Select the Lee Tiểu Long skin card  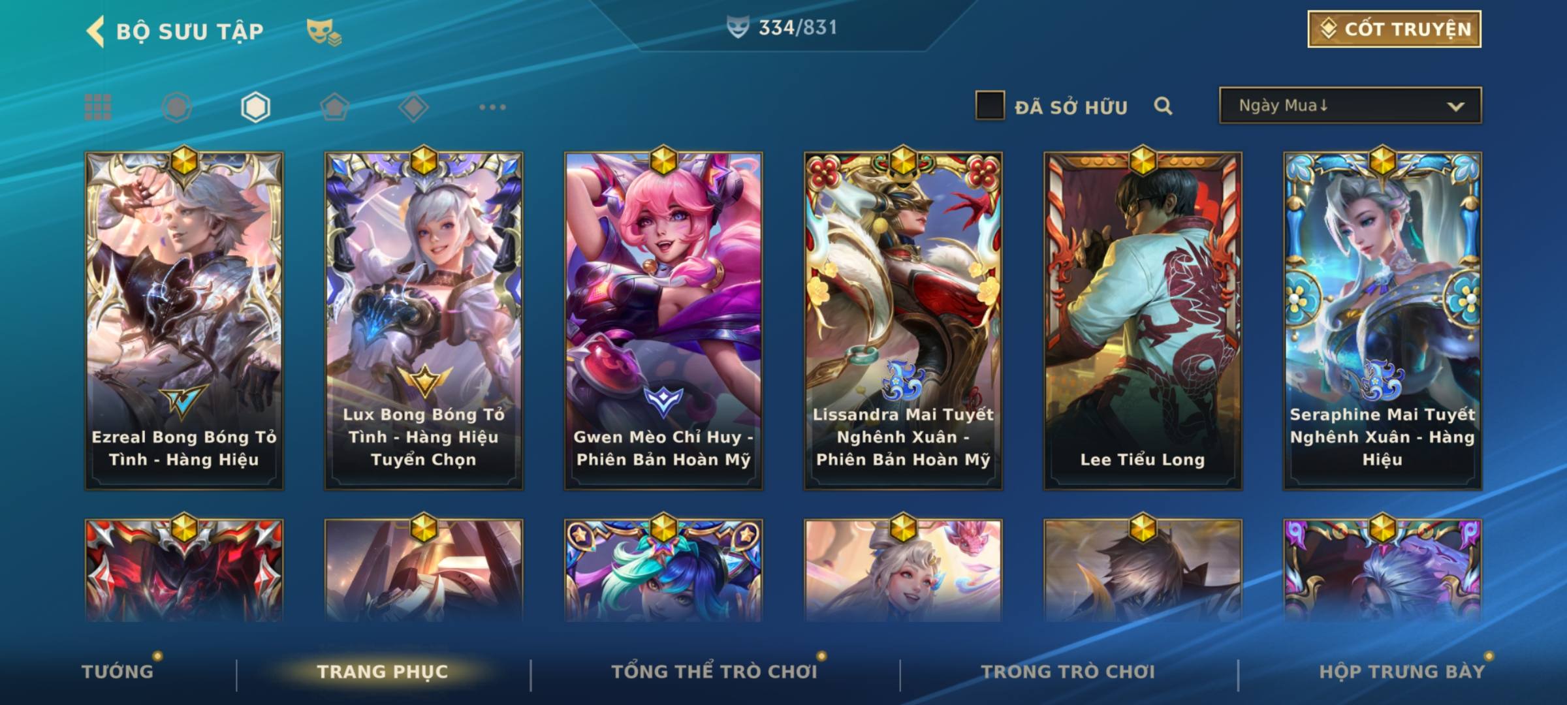point(1143,321)
